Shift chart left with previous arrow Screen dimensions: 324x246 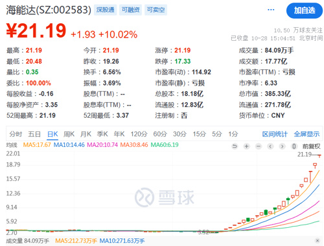tap(270, 146)
